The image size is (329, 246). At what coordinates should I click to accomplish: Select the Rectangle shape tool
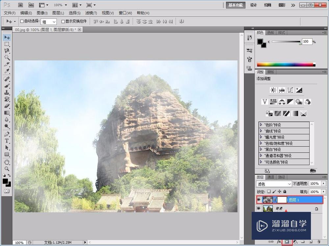(x=7, y=154)
